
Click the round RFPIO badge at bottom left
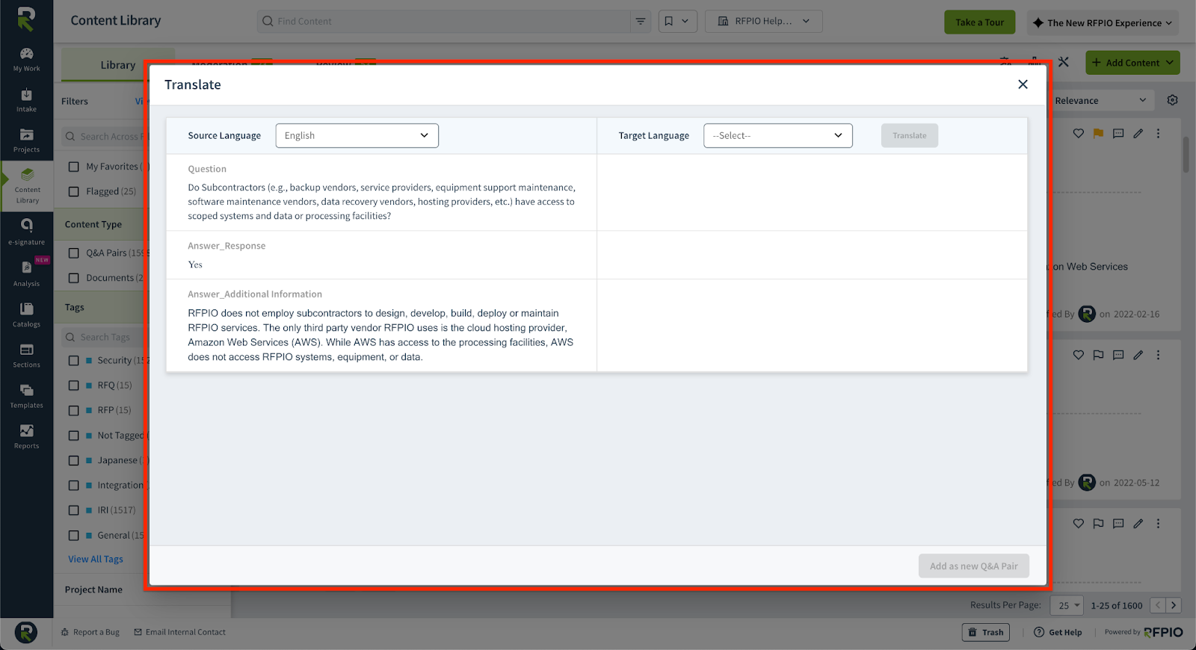tap(26, 632)
